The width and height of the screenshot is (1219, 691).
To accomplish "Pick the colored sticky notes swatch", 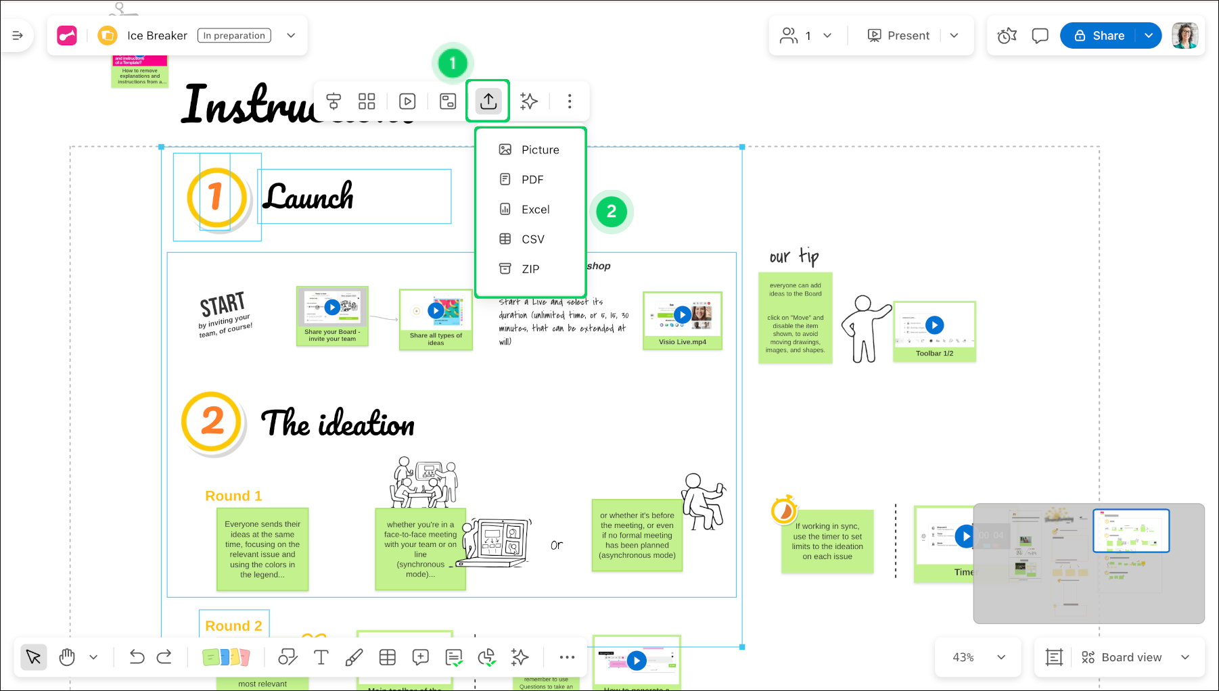I will click(226, 657).
